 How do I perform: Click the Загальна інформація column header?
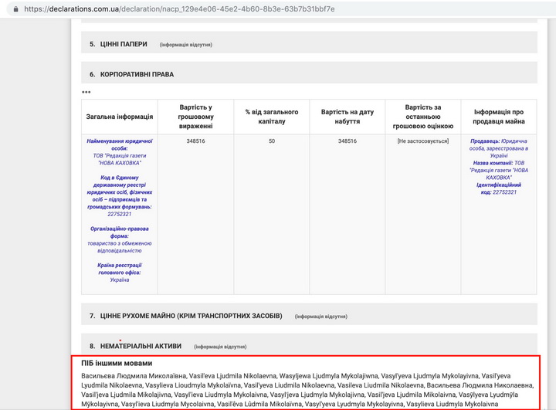coord(120,117)
